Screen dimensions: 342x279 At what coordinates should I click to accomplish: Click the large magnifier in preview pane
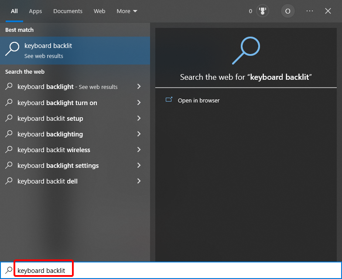[246, 51]
